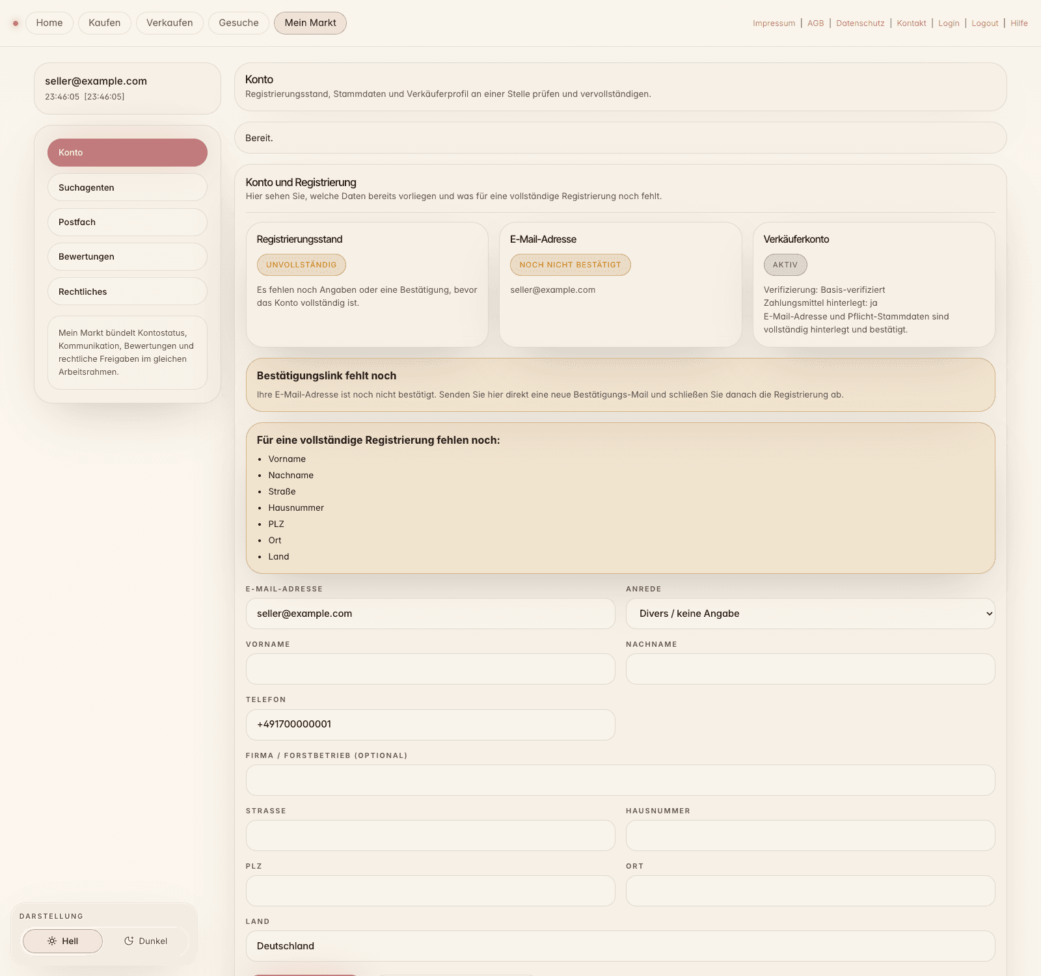1041x976 pixels.
Task: Open the Hilfe link
Action: (1019, 23)
